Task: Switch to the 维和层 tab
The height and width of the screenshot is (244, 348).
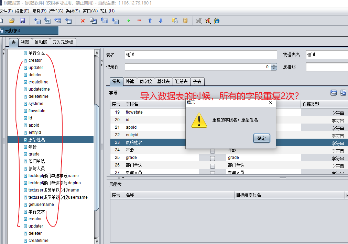Action: click(41, 42)
